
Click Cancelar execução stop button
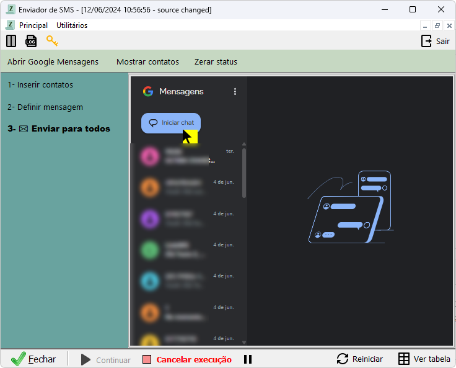(187, 359)
